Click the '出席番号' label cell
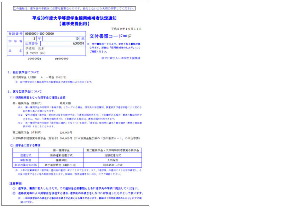Viewport: 283px width, 207px height. (32, 44)
